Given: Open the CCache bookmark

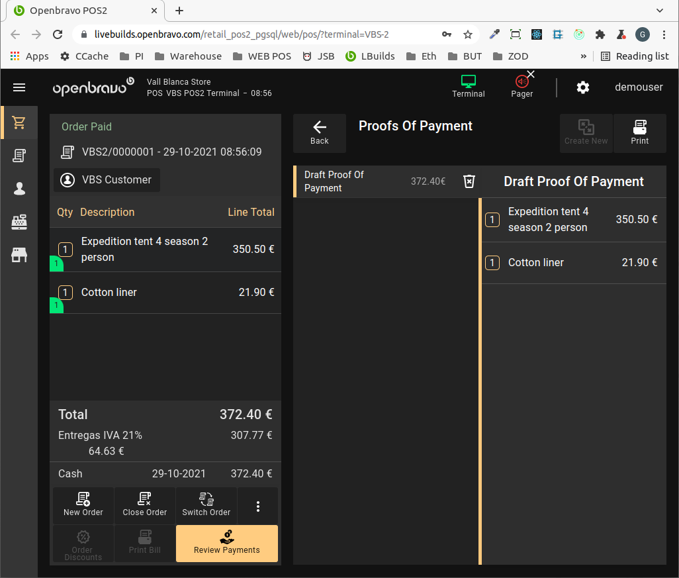Looking at the screenshot, I should point(84,56).
